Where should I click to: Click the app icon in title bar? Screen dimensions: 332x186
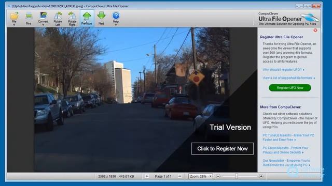click(x=9, y=6)
